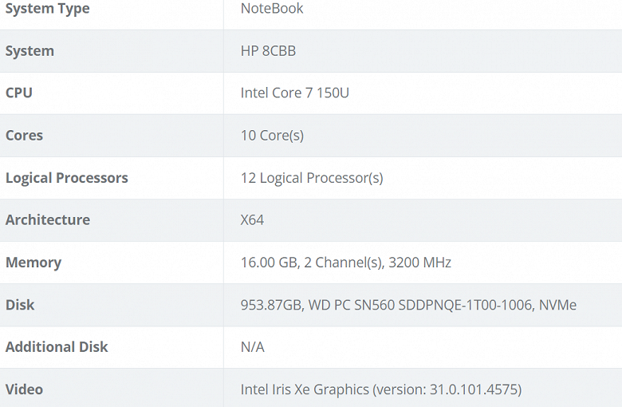Screen dimensions: 622x407
Task: Select the 10 Core(s) value
Action: pos(272,135)
